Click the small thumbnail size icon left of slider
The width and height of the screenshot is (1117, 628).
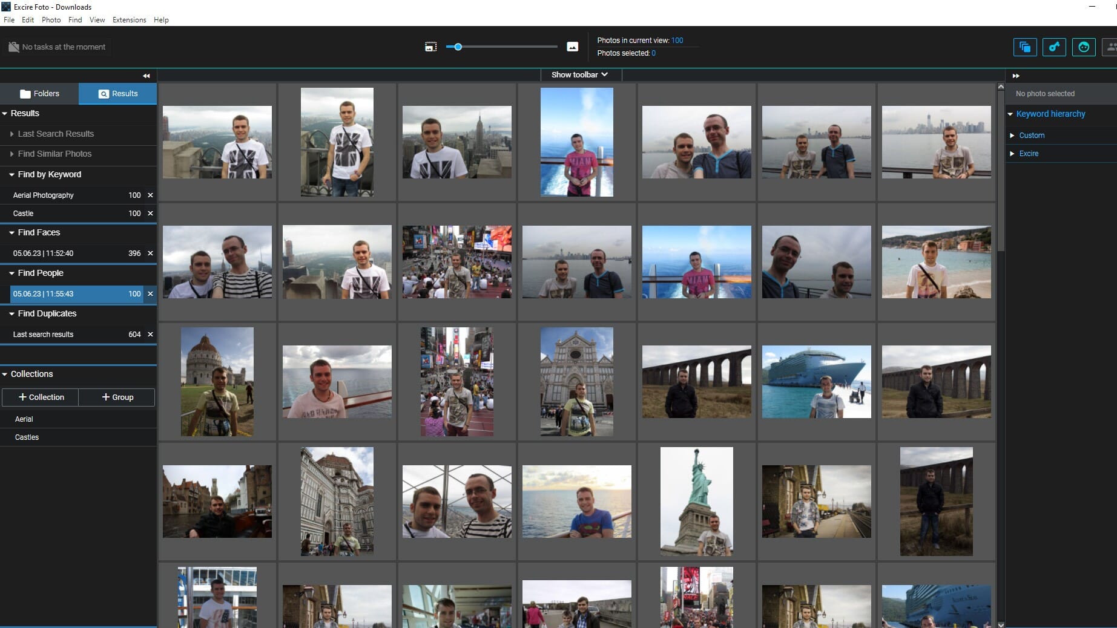[x=430, y=46]
